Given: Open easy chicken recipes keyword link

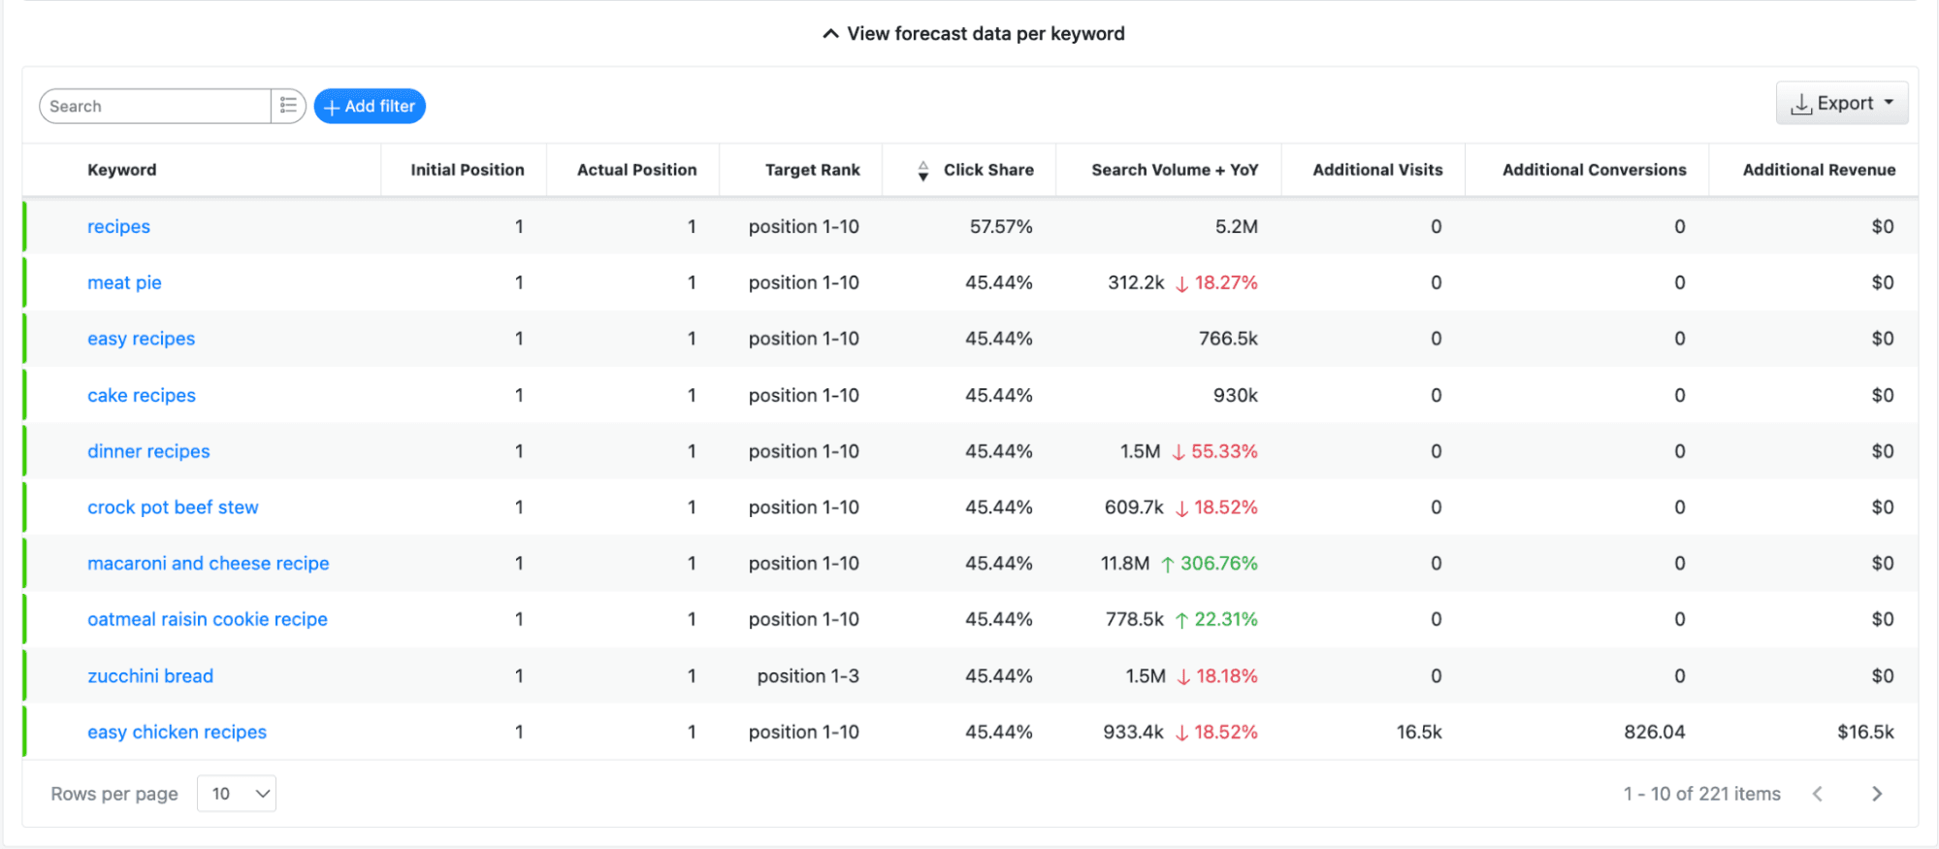Looking at the screenshot, I should click(177, 732).
